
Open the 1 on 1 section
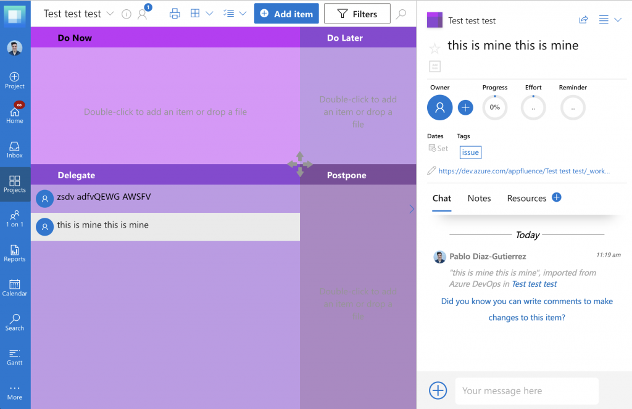14,220
